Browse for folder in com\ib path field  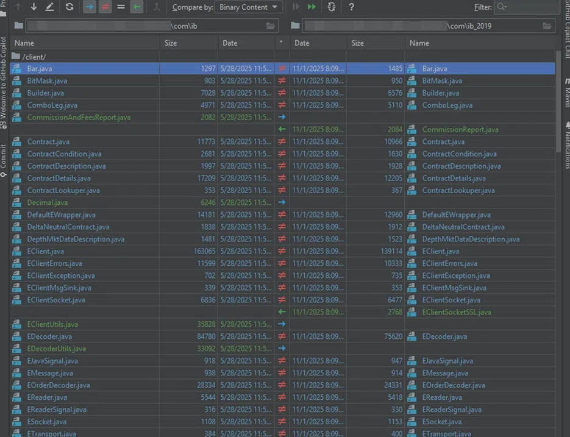click(x=270, y=26)
